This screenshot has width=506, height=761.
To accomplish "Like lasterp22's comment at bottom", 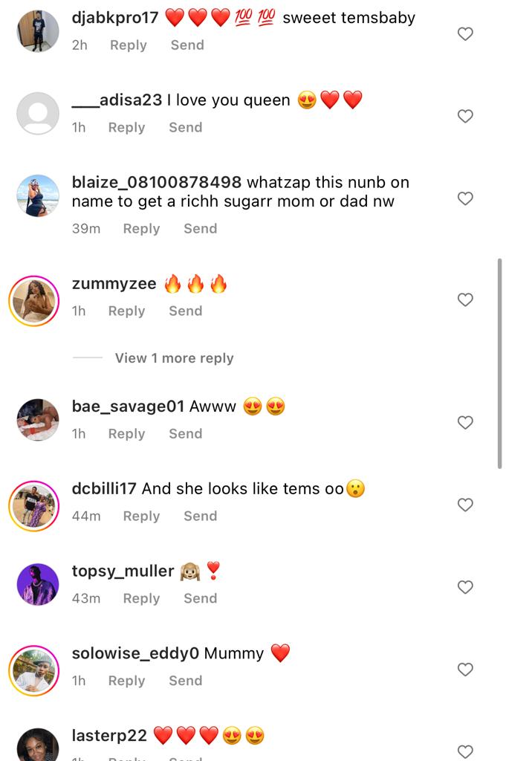I will pos(465,752).
